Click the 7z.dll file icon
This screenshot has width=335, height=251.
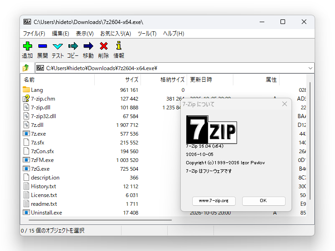[26, 125]
